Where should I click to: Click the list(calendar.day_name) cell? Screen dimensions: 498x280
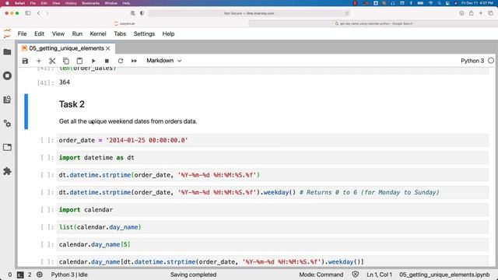(273, 227)
